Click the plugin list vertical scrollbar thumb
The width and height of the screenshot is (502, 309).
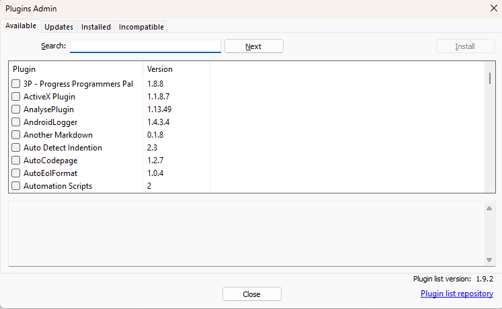489,78
